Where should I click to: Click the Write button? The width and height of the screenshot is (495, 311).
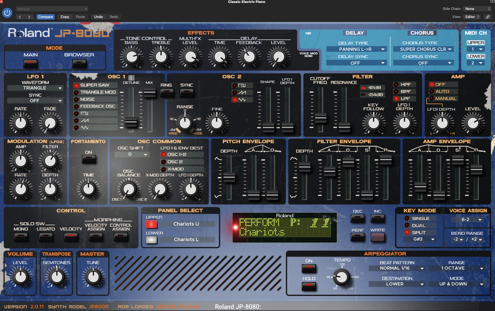[377, 237]
